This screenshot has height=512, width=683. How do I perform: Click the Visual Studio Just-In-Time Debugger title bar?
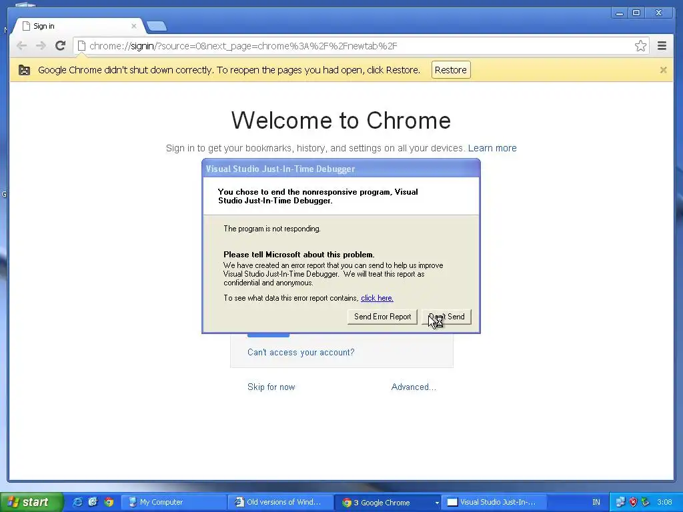point(341,169)
